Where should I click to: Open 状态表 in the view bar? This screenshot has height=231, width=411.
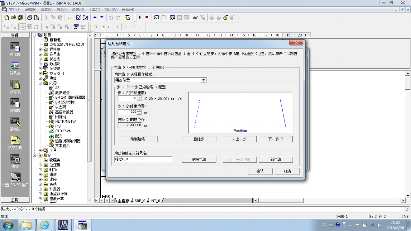pyautogui.click(x=15, y=87)
